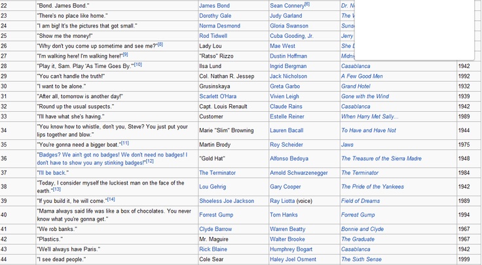The image size is (482, 265).
Task: Open the Haley Joel Osment link
Action: (293, 260)
